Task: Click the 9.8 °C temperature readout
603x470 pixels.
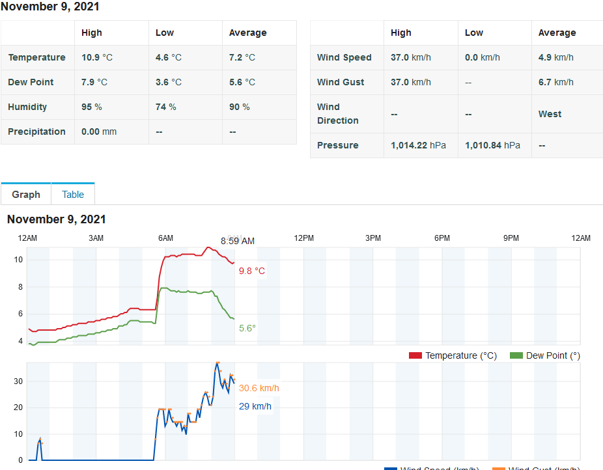Action: tap(252, 271)
